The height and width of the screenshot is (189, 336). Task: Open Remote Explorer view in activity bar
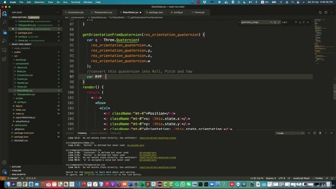point(4,50)
